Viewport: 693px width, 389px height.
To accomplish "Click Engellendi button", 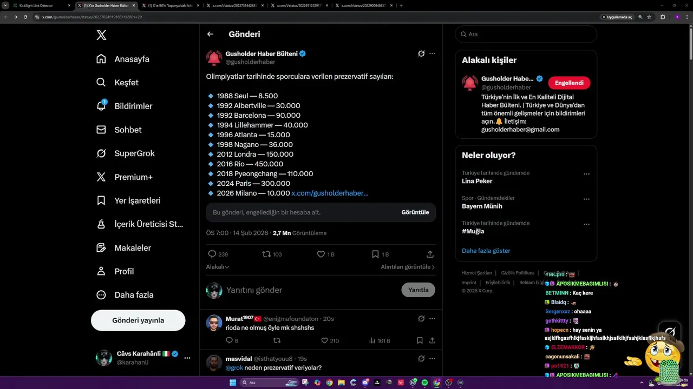I will pos(569,83).
